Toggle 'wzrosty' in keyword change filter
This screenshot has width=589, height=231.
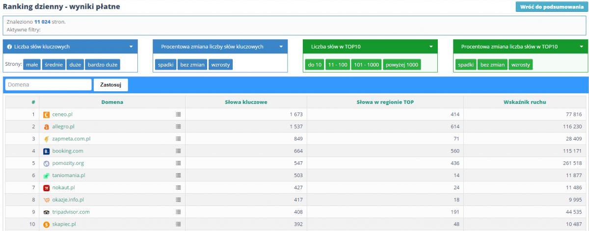click(220, 65)
